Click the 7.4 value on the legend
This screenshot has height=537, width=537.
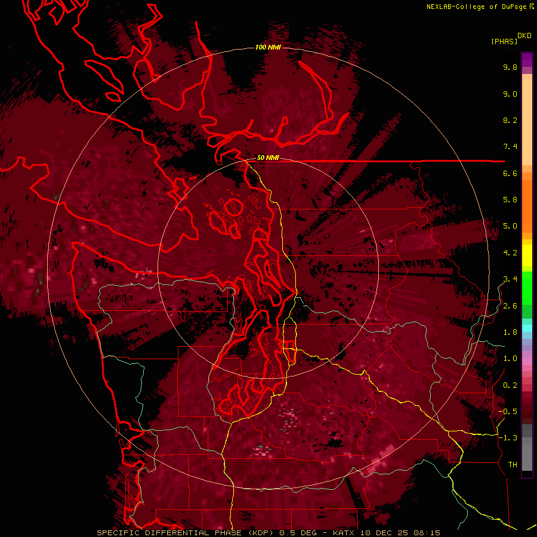click(510, 147)
